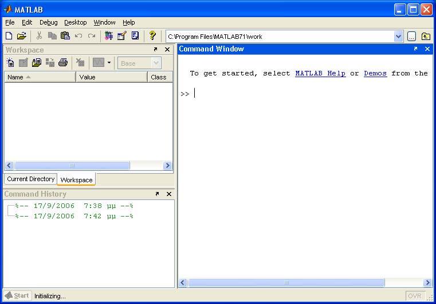This screenshot has height=304, width=436.
Task: Delete variable icon in Workspace toolbar
Action: [x=80, y=62]
